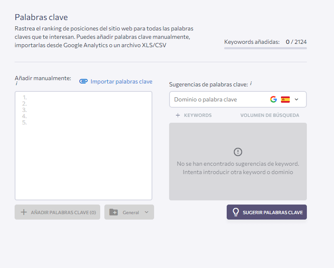
Task: Click the paperclip icon beside Importar palabras clave
Action: [83, 81]
